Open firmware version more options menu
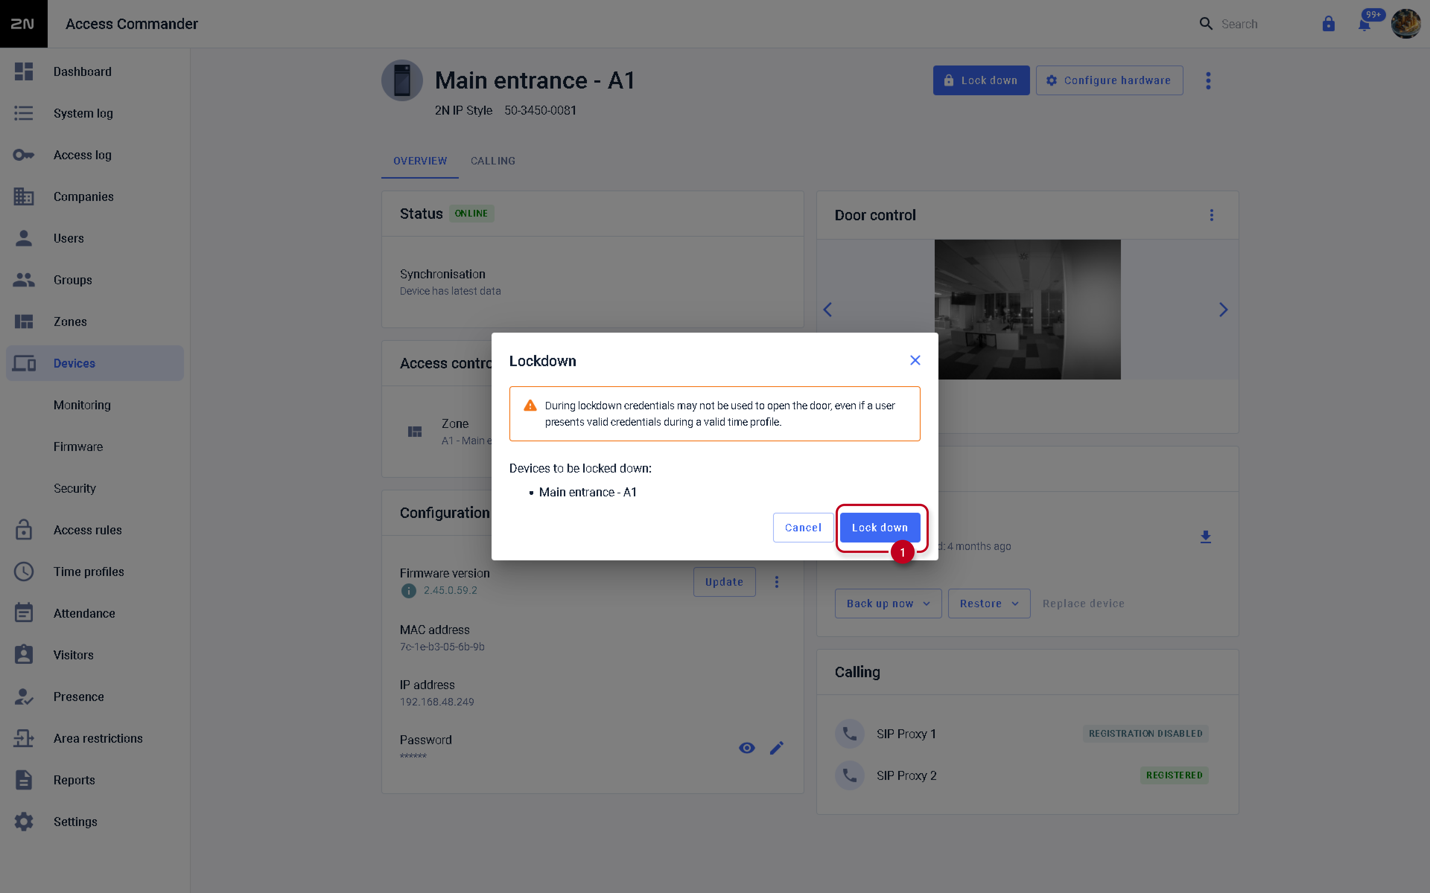This screenshot has width=1430, height=893. (776, 582)
